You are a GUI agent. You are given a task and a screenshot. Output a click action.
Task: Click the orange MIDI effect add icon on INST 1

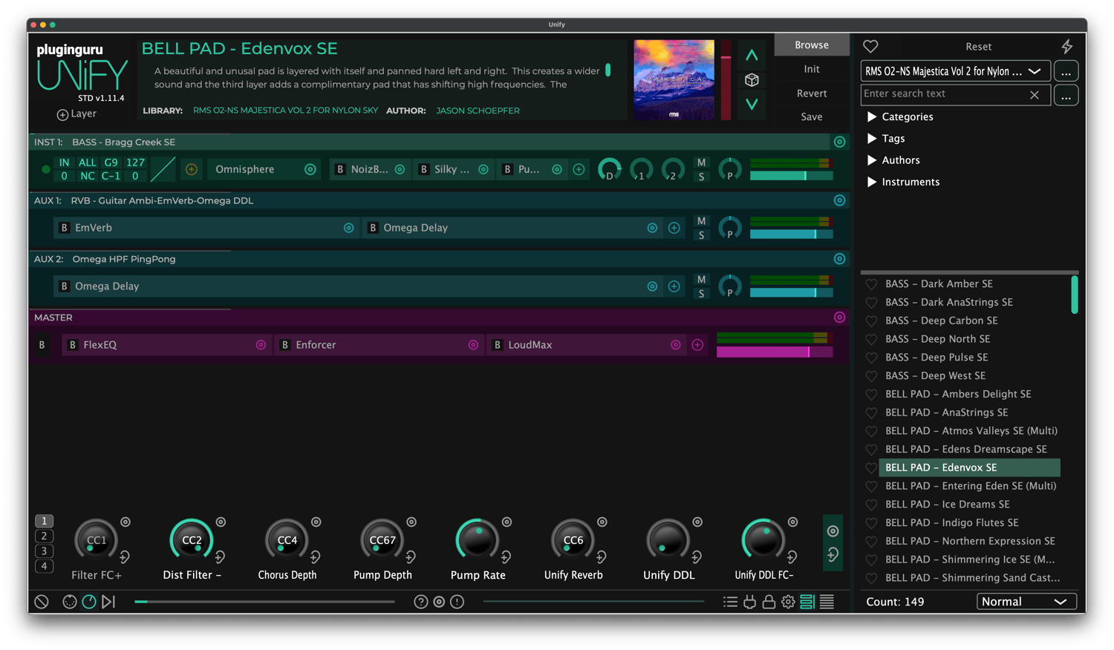click(x=191, y=170)
